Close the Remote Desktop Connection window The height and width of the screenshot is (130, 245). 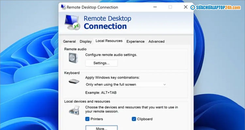[x=186, y=7]
